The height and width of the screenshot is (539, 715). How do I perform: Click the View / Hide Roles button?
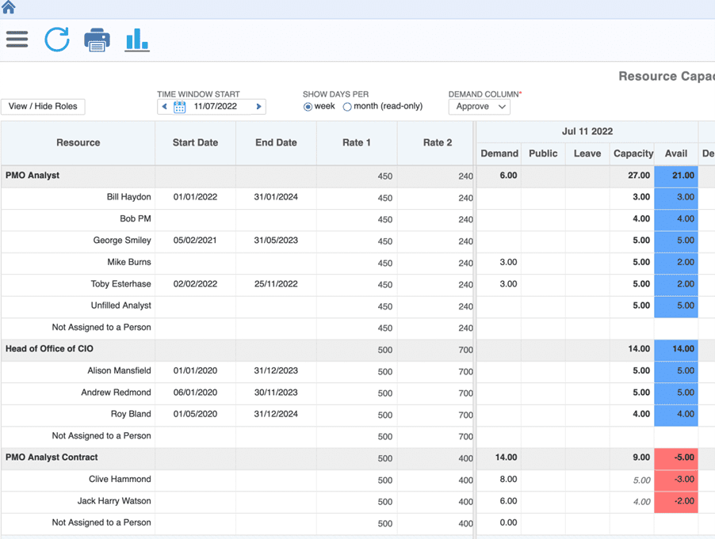point(43,107)
